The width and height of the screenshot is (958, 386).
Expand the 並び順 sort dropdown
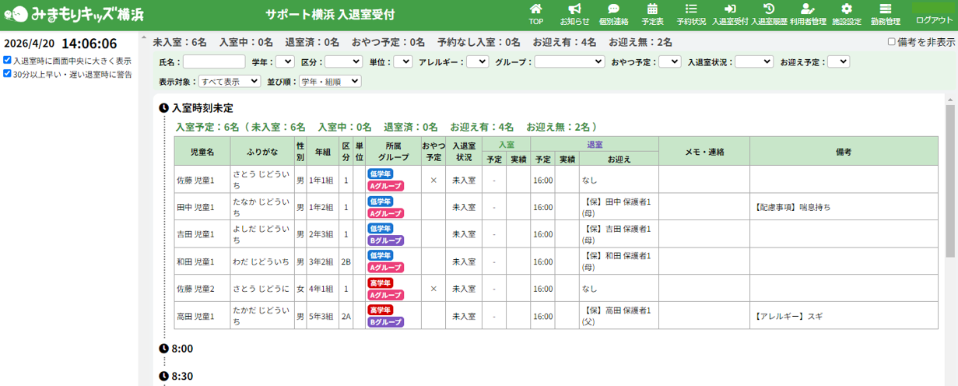(x=330, y=81)
